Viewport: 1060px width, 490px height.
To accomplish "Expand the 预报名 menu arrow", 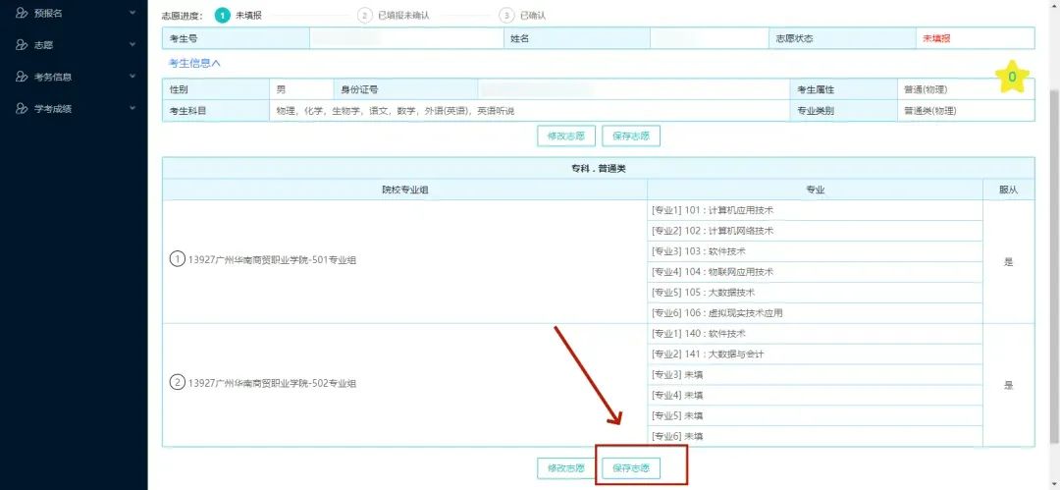I will point(132,14).
